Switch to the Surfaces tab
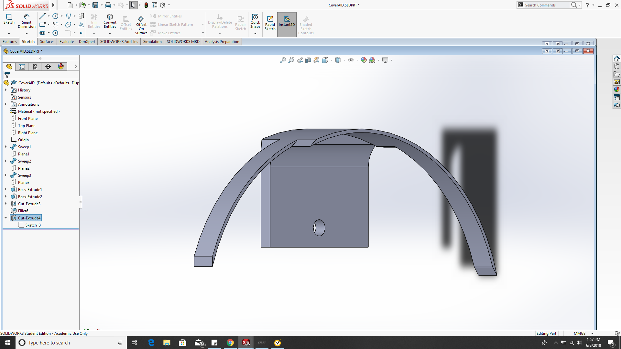 [47, 42]
